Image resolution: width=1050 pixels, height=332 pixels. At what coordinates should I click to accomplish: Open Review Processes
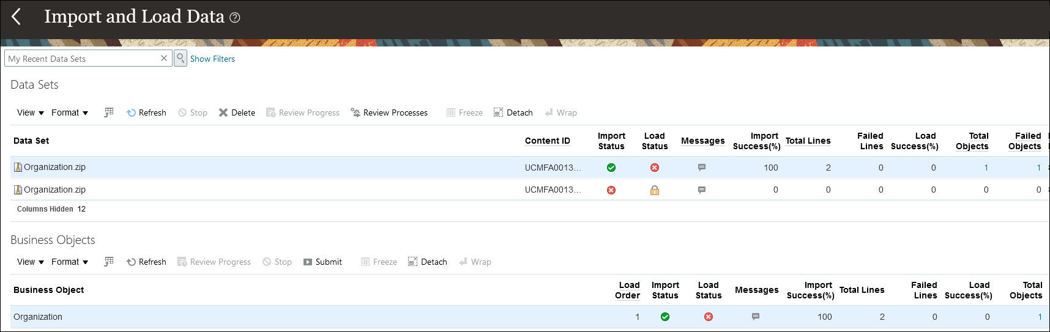coord(389,113)
